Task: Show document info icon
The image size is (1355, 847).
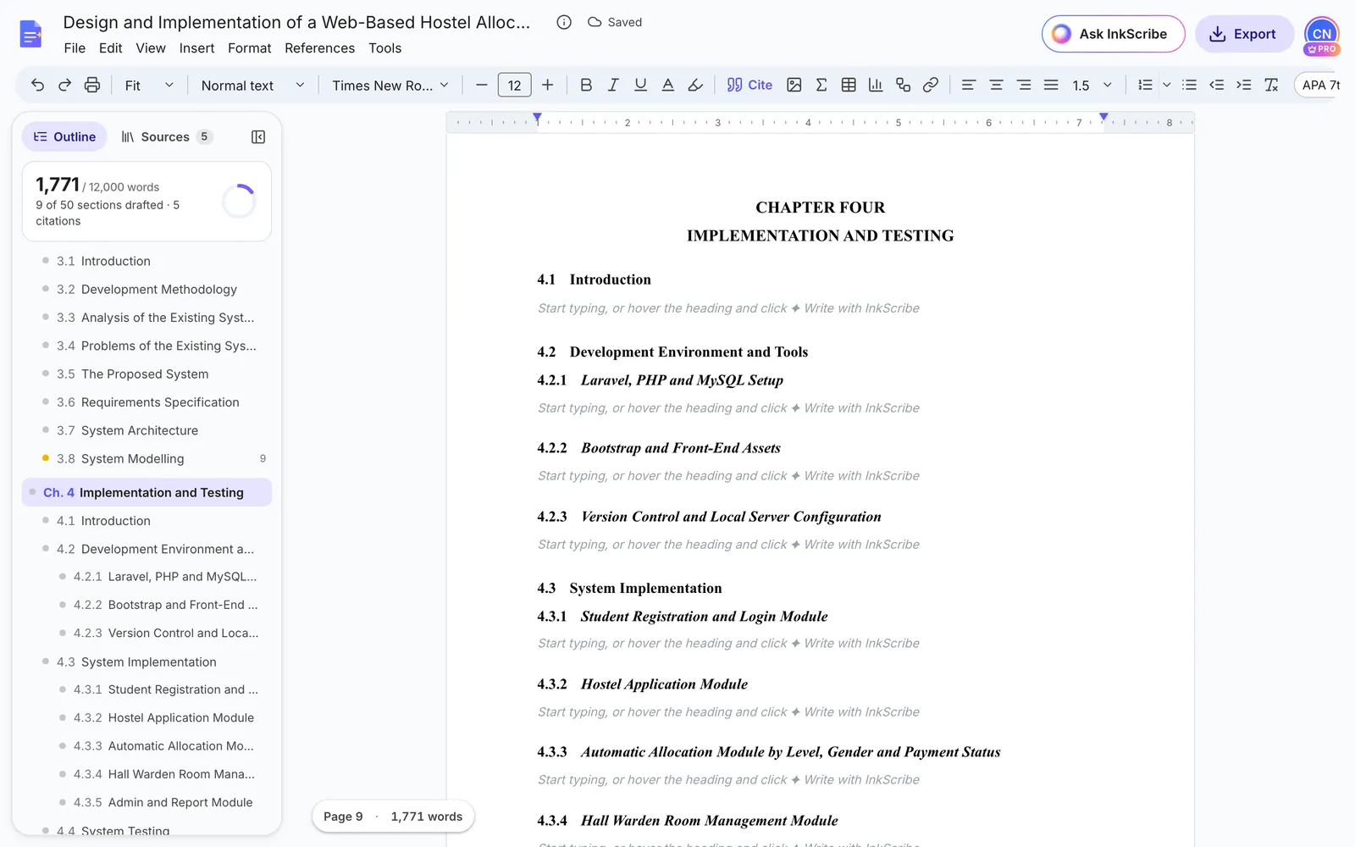Action: 564,22
